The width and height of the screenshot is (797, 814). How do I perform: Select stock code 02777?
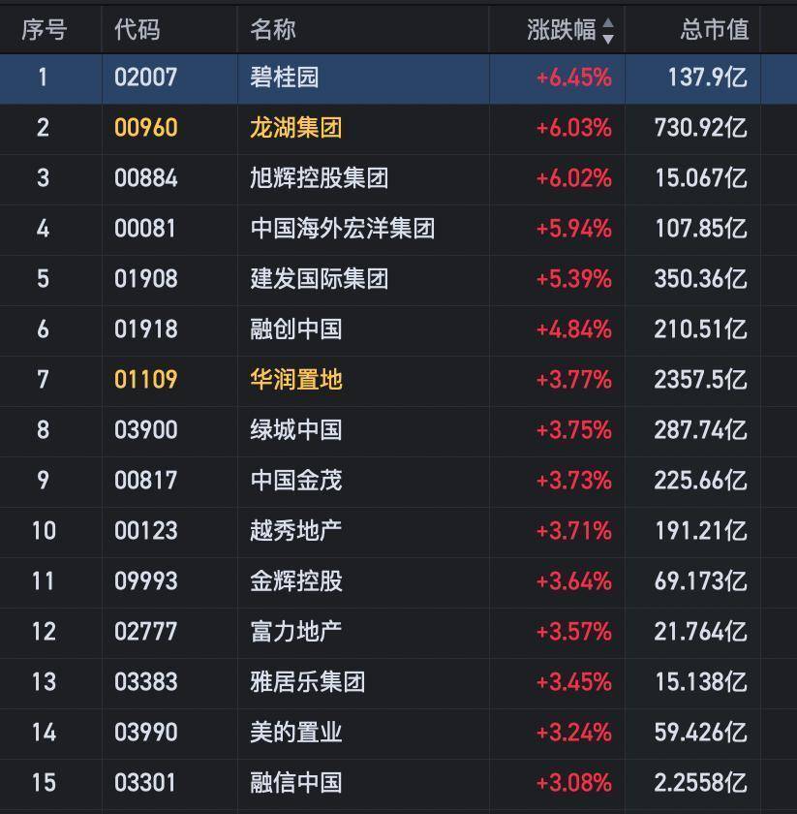coord(145,632)
